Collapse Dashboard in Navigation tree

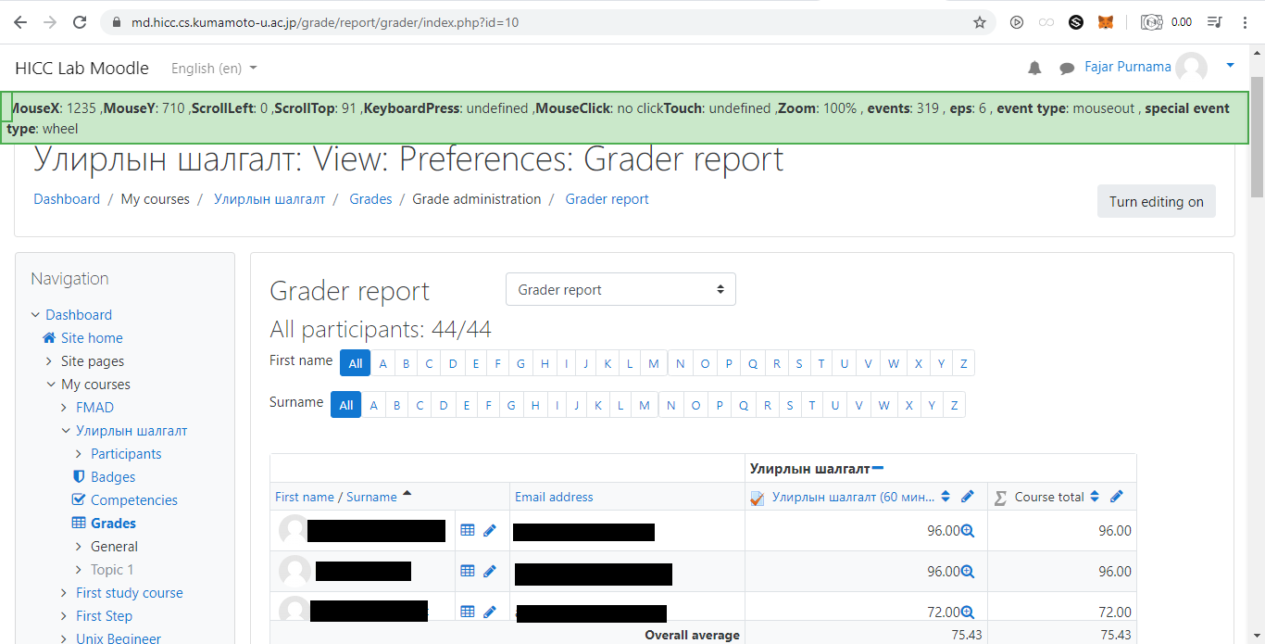[x=35, y=315]
